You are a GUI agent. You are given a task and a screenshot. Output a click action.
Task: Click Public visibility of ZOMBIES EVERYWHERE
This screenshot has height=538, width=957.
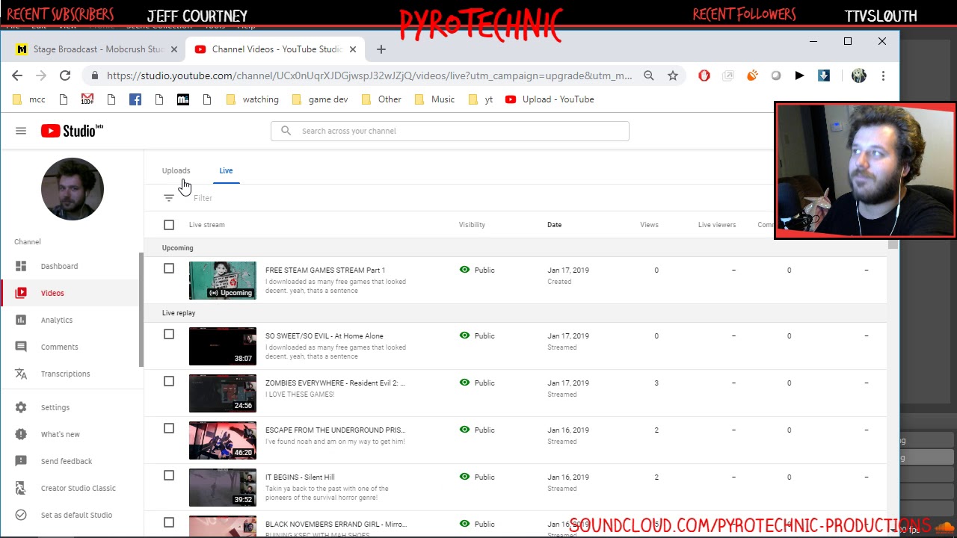point(477,383)
